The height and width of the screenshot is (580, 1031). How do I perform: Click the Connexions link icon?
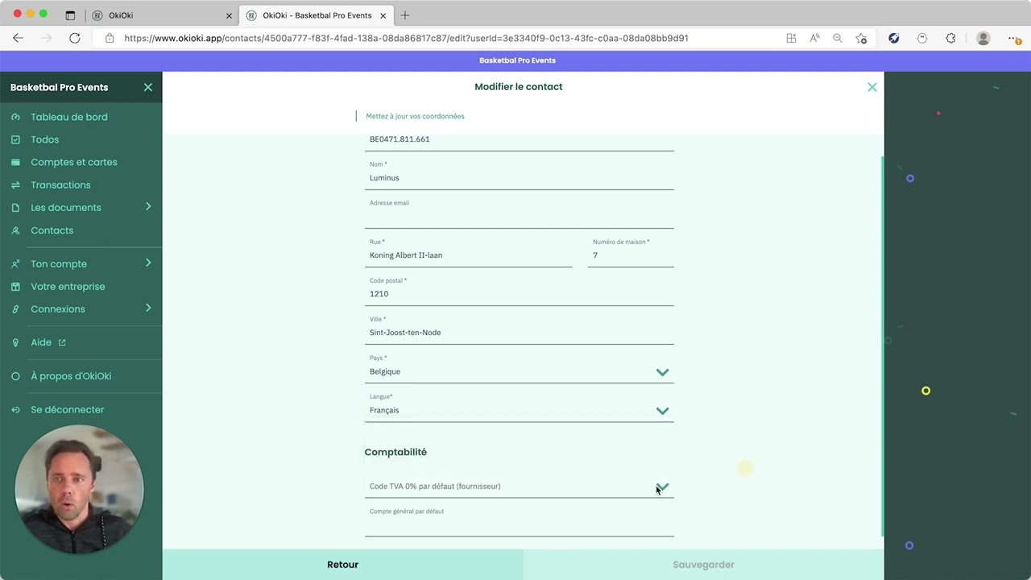(15, 309)
